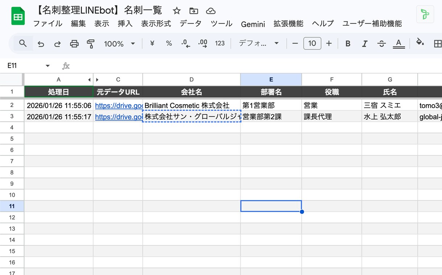This screenshot has height=275, width=442.
Task: Select cell 第1営業部
Action: coord(271,106)
